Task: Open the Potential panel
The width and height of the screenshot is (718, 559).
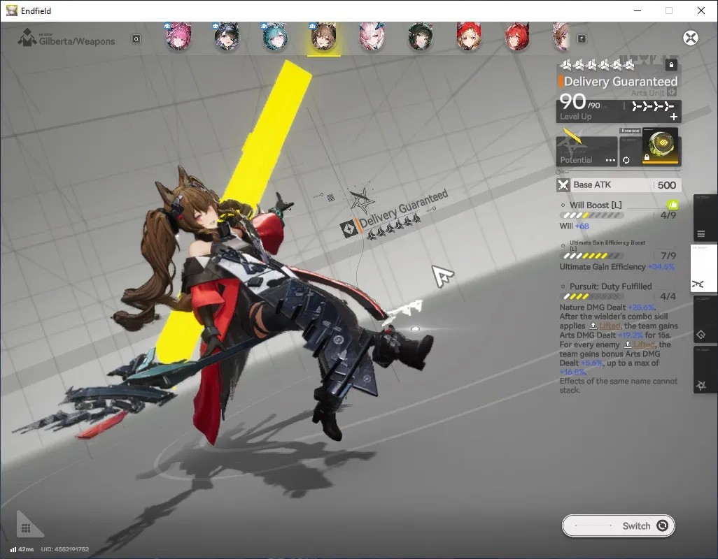Action: point(586,152)
